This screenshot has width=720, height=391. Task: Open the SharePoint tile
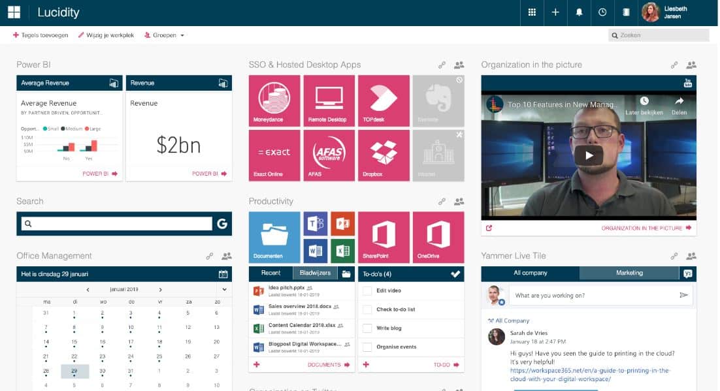pyautogui.click(x=384, y=236)
